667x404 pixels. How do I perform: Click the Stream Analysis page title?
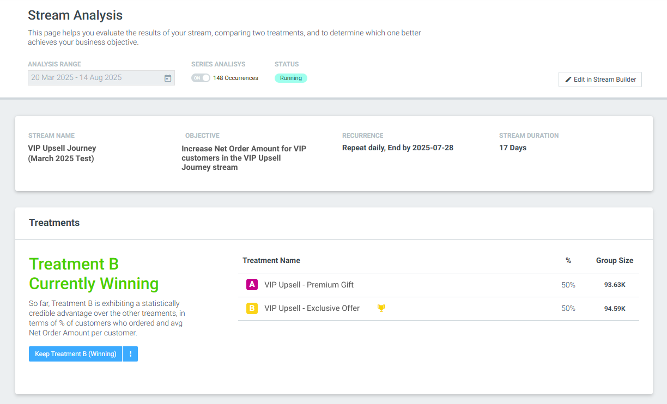pos(75,15)
